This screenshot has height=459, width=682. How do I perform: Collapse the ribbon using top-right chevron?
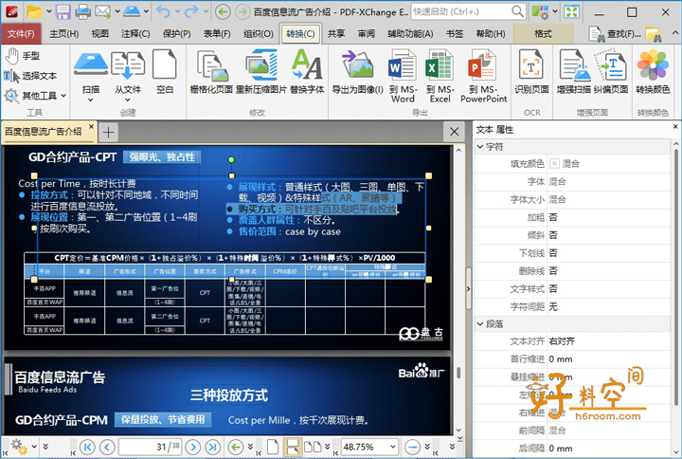click(x=675, y=32)
